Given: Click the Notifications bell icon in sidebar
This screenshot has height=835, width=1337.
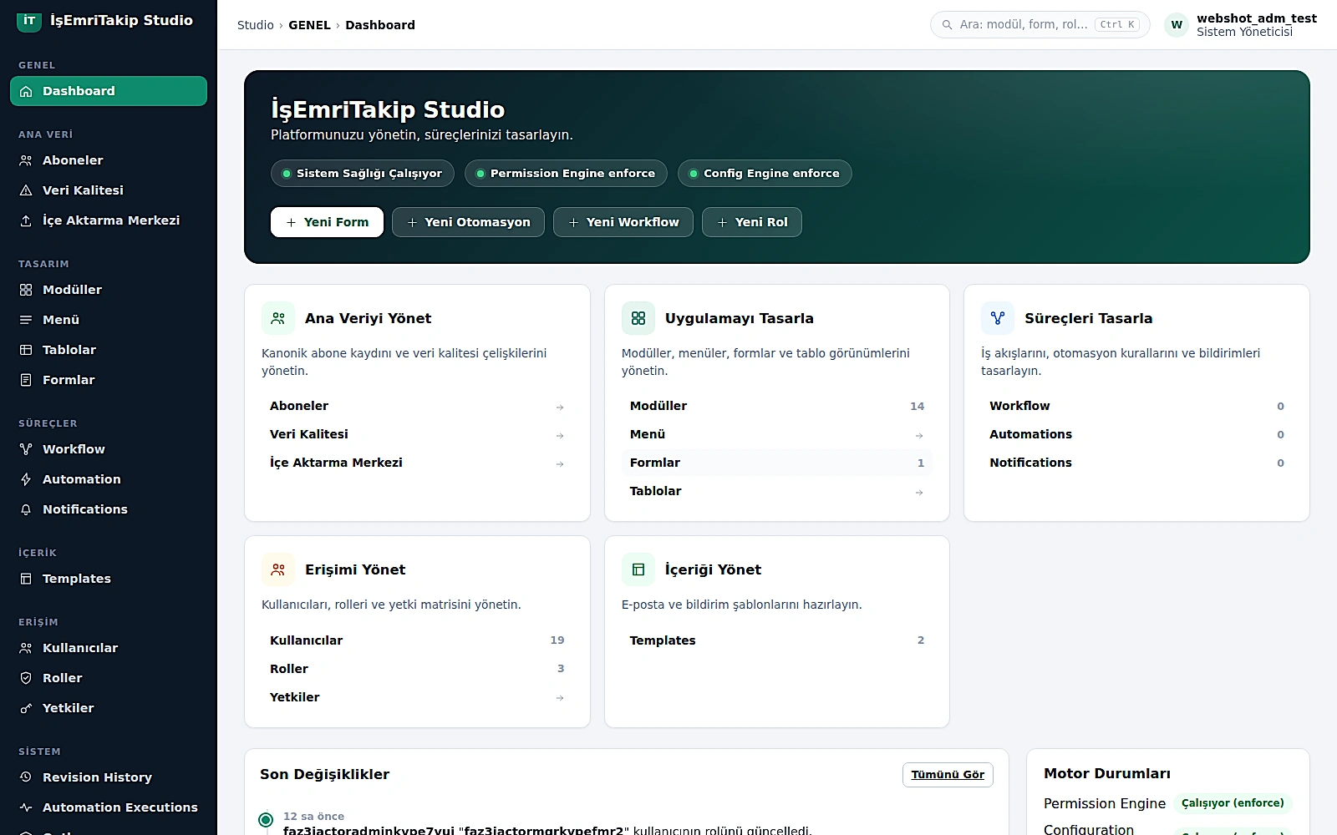Looking at the screenshot, I should pos(26,509).
